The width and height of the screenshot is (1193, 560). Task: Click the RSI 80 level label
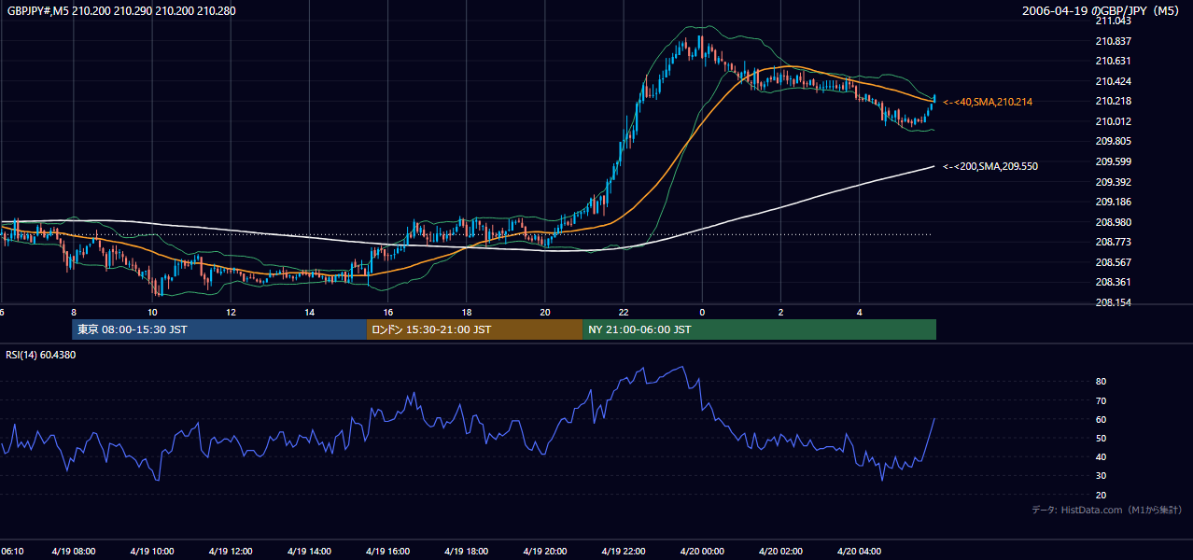pyautogui.click(x=1102, y=382)
